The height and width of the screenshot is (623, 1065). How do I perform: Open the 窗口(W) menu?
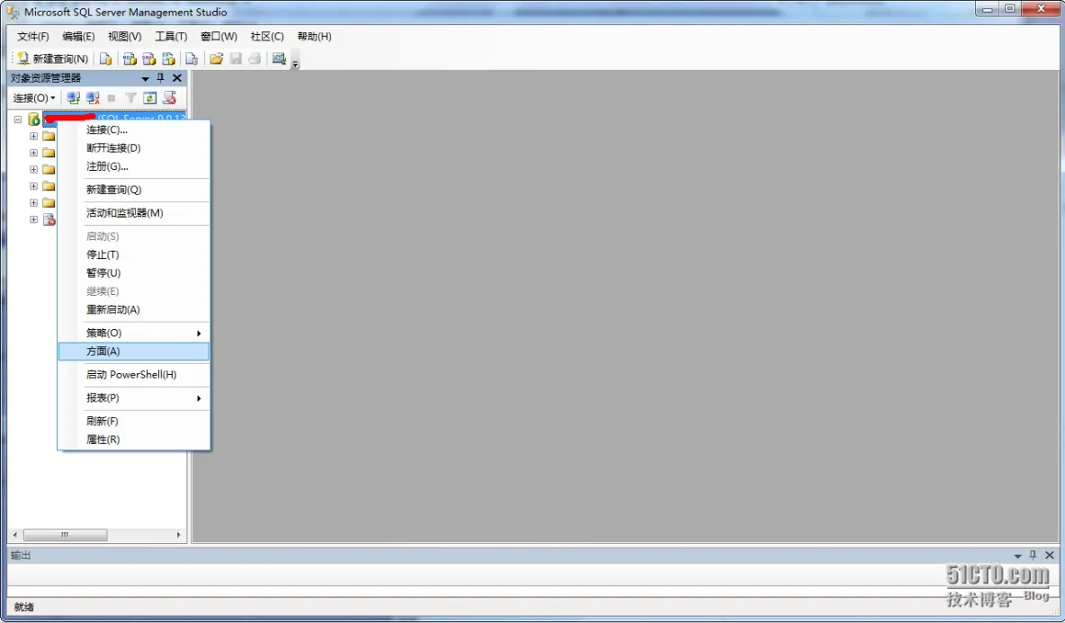(x=219, y=37)
